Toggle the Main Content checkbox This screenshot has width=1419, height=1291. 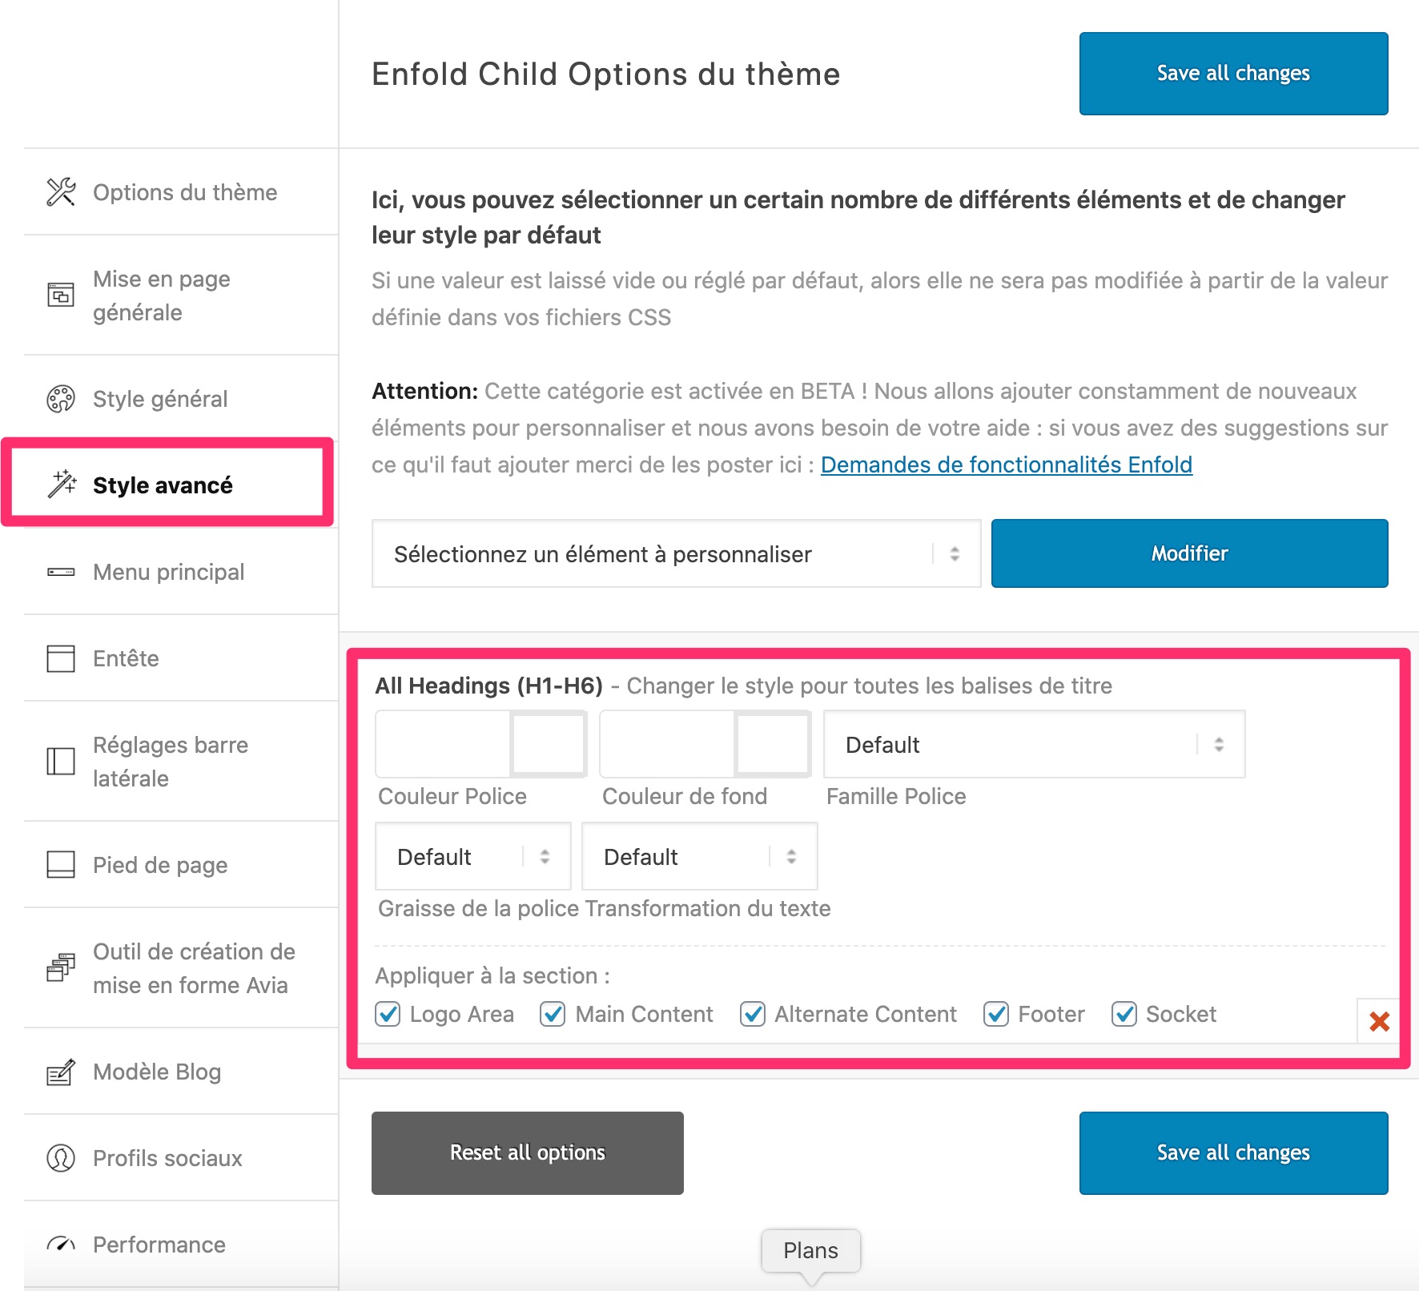tap(553, 1014)
